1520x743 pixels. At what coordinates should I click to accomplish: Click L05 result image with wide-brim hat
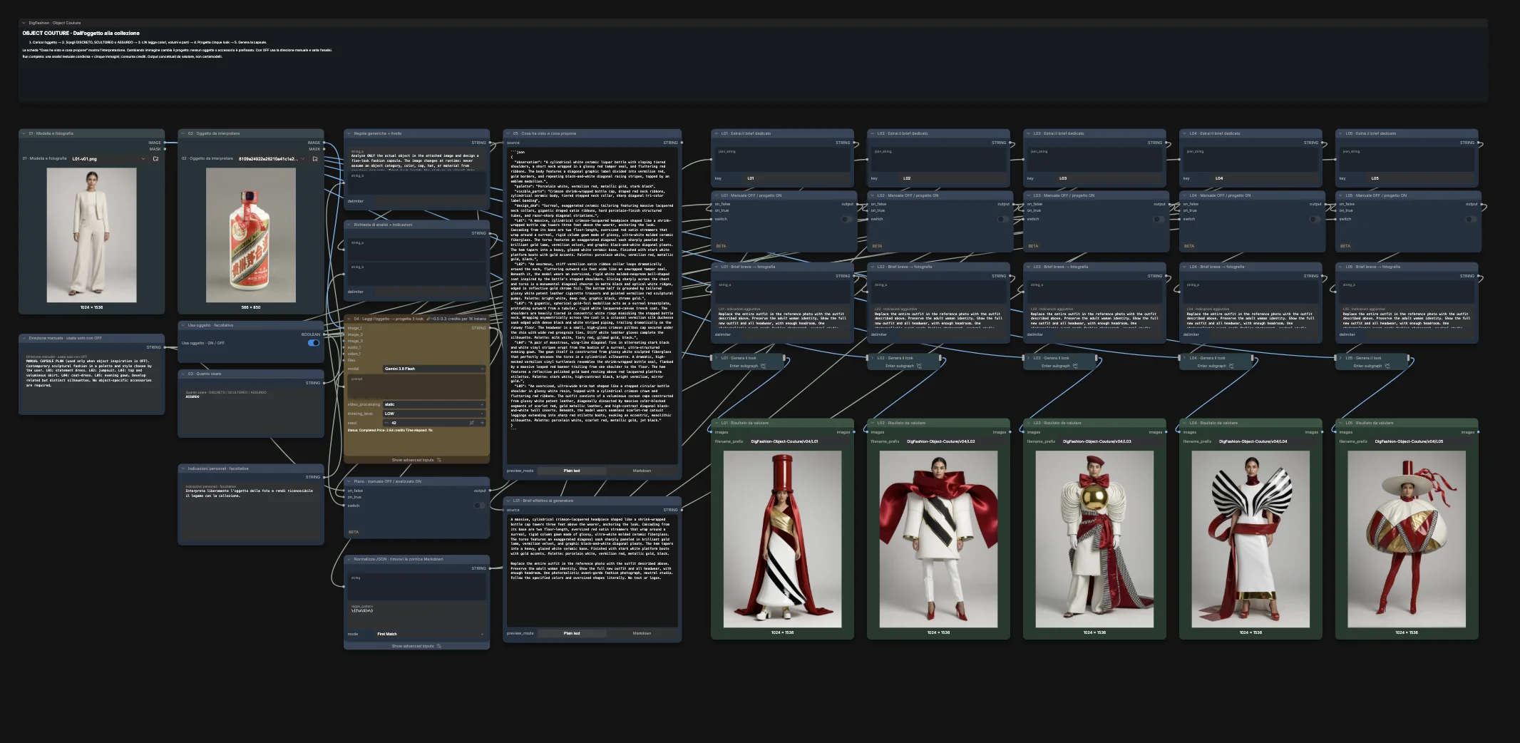click(1407, 539)
